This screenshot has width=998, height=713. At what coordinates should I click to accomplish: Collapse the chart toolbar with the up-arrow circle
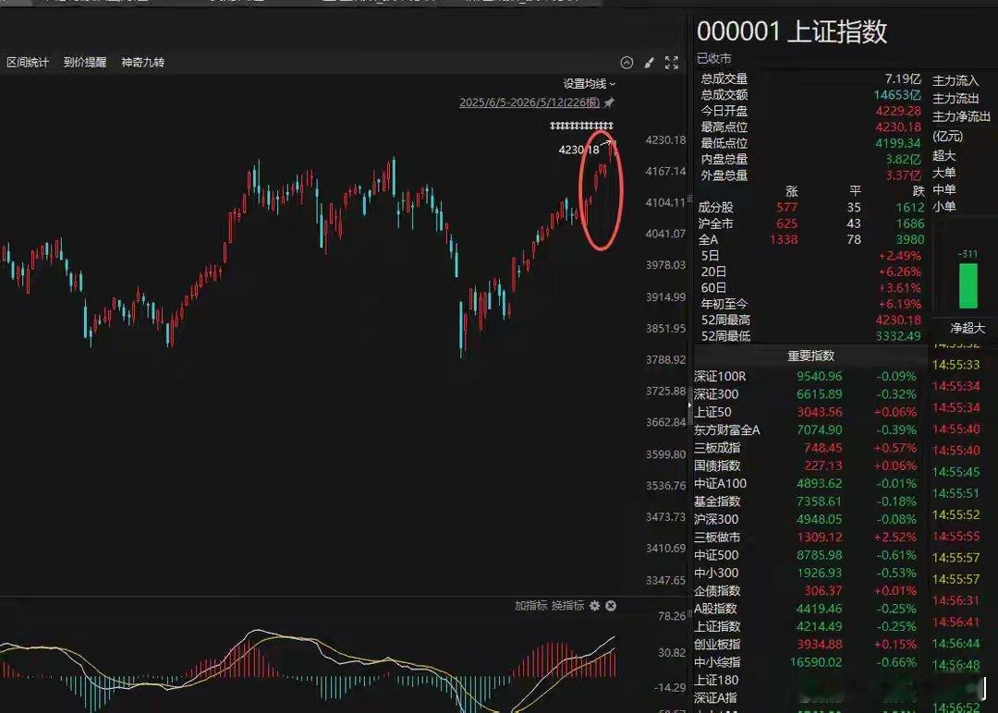[627, 62]
